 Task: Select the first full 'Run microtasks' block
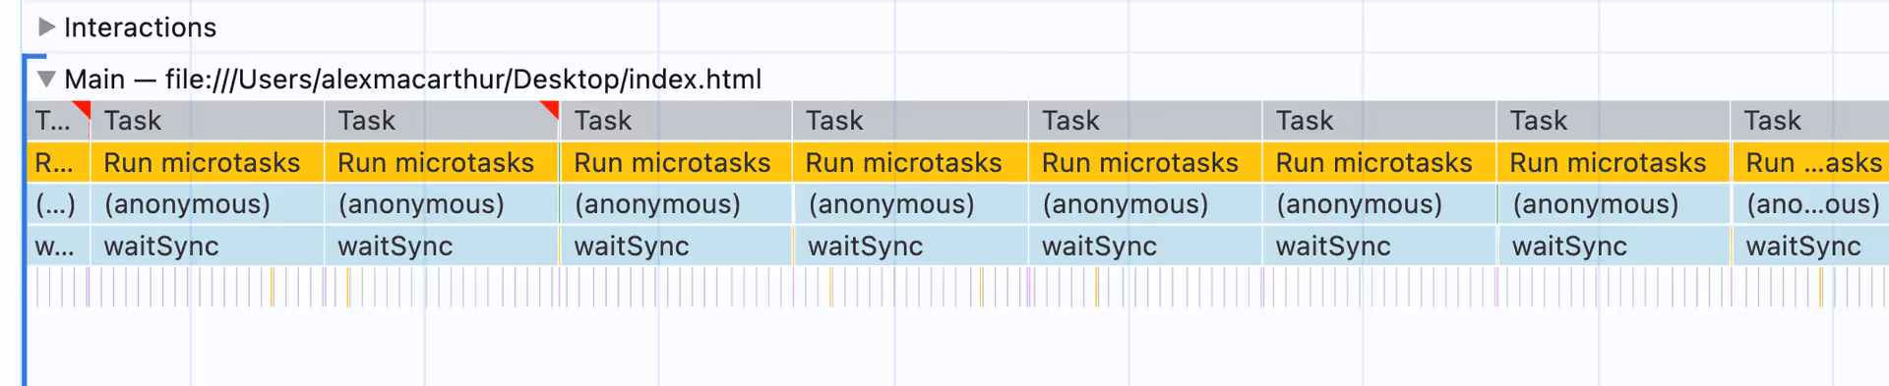[208, 162]
